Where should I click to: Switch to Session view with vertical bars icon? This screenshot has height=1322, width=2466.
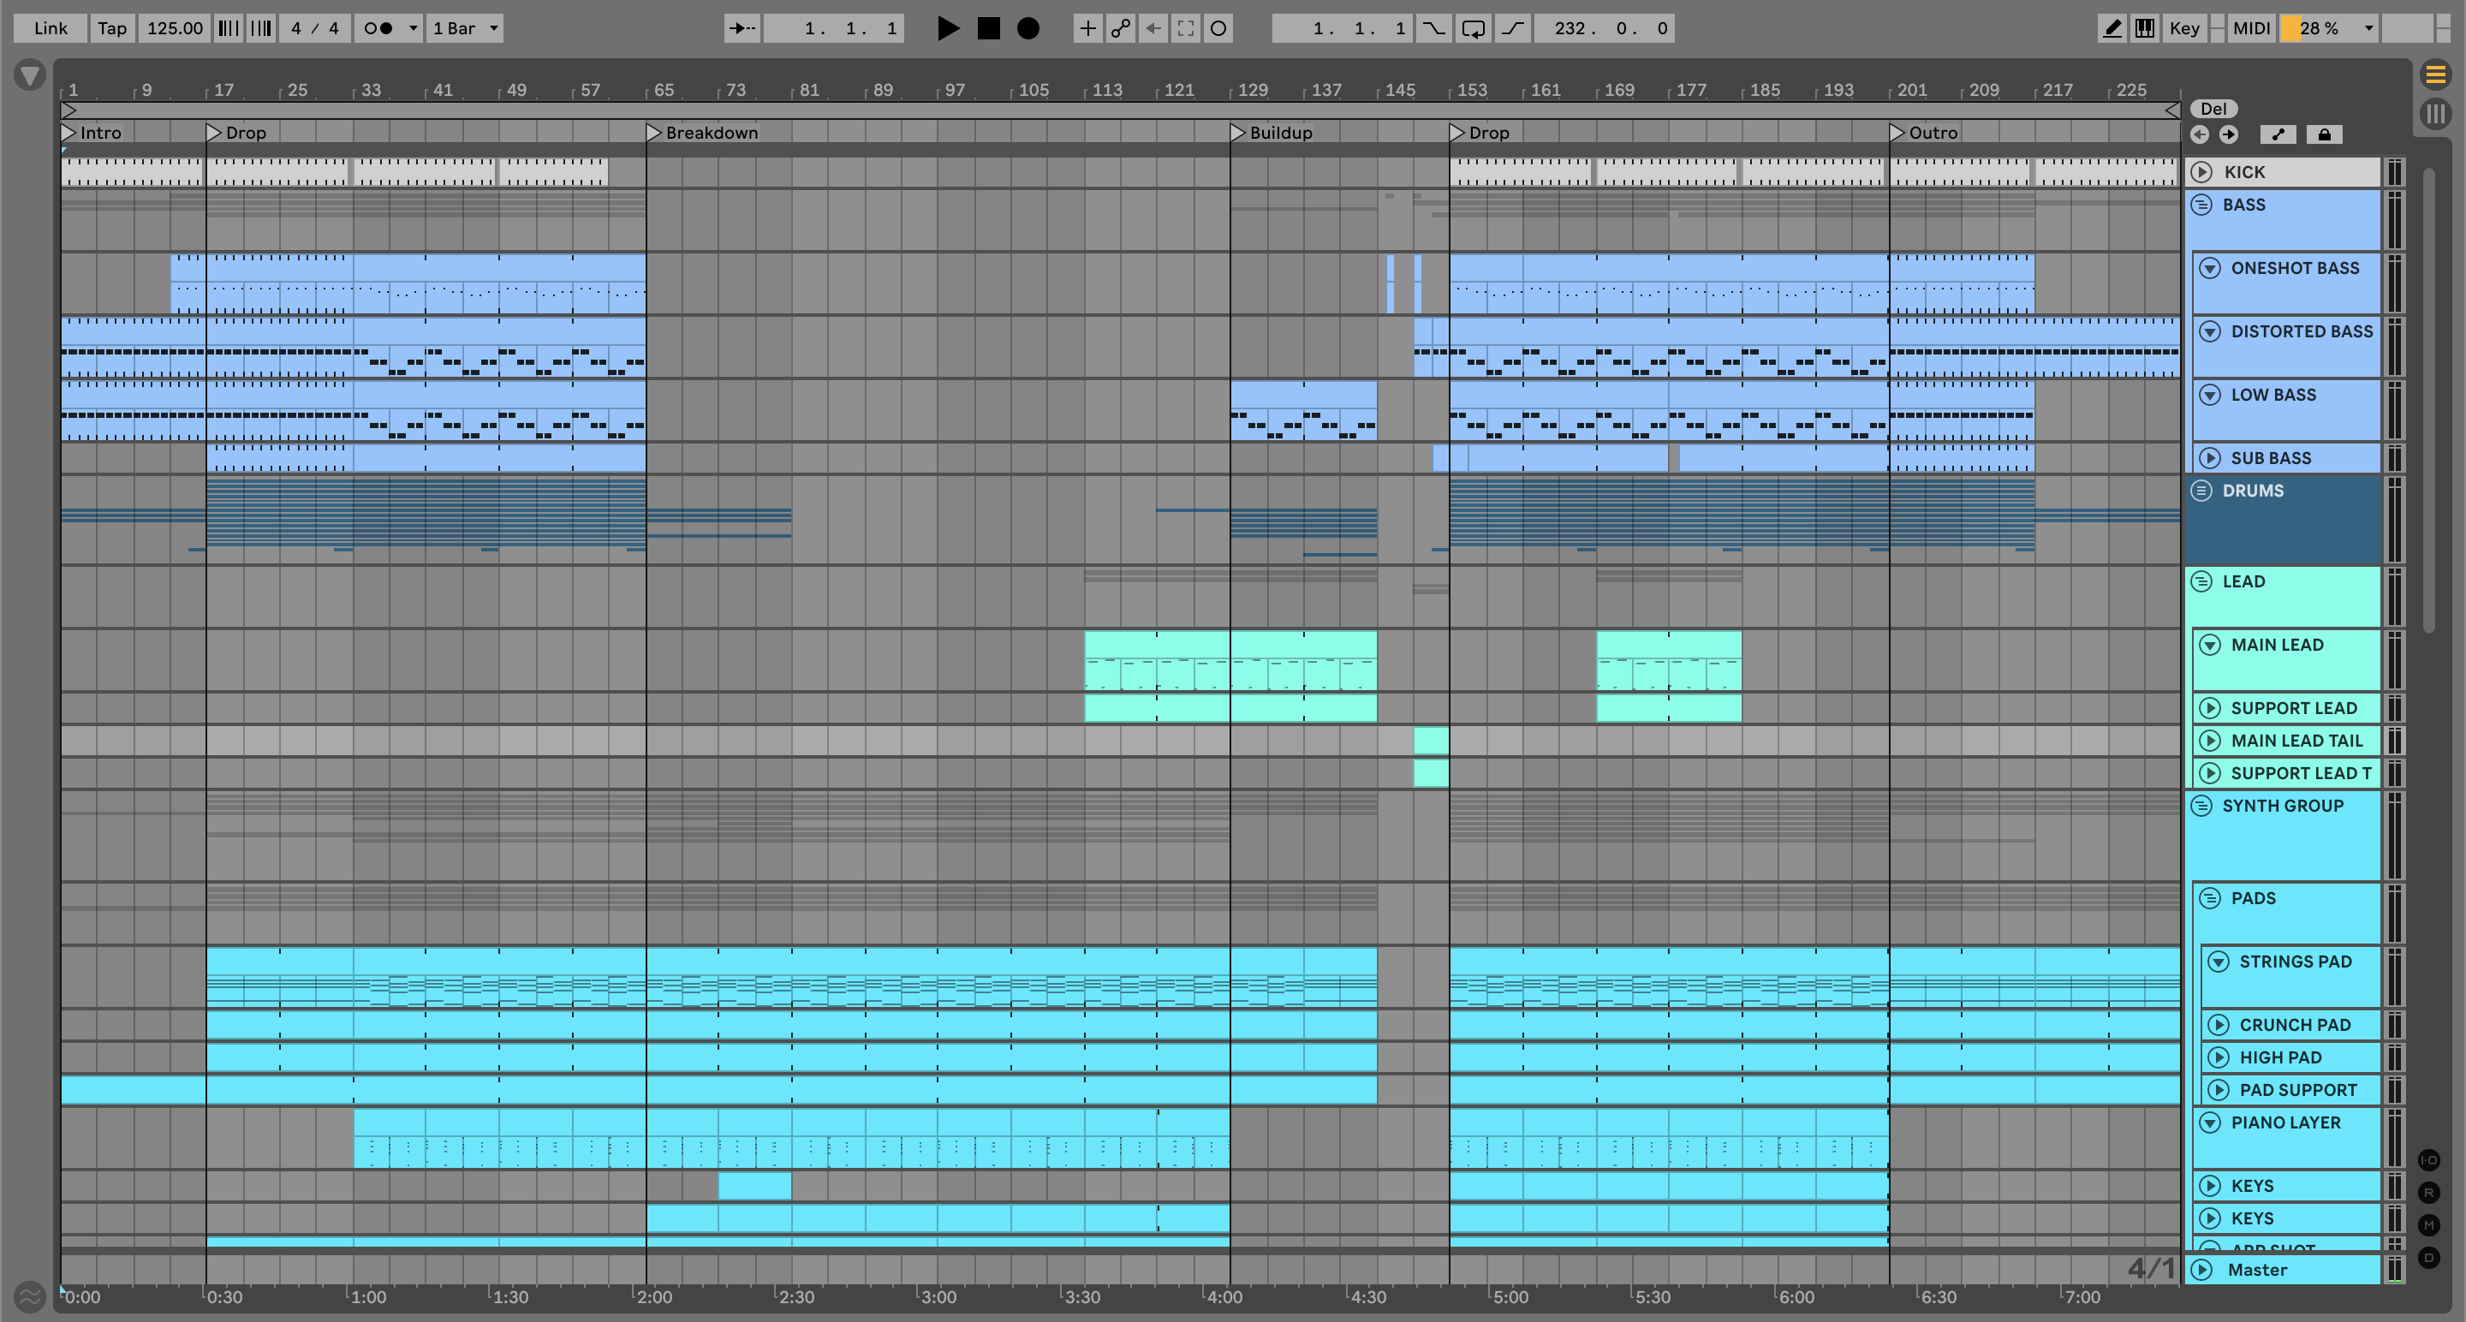tap(2435, 114)
